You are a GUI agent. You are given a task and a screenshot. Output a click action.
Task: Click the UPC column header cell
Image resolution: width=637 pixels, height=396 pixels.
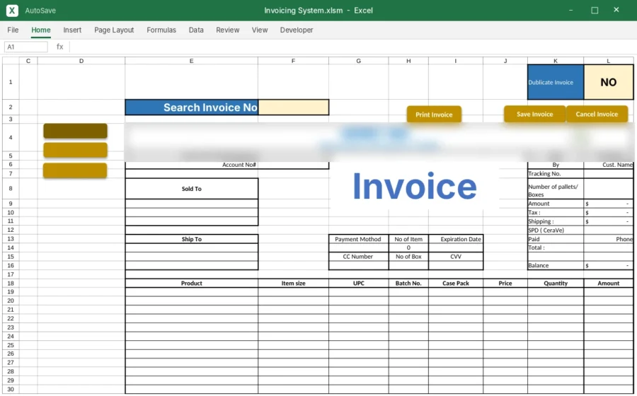click(358, 283)
